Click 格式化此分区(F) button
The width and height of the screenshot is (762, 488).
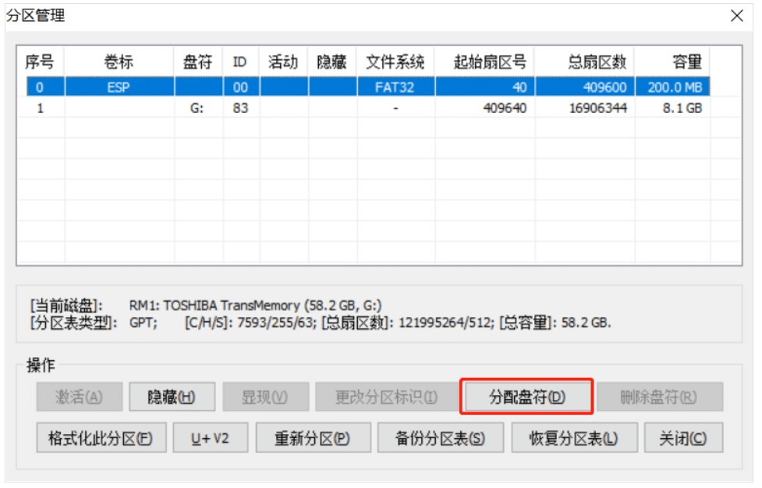pos(101,438)
